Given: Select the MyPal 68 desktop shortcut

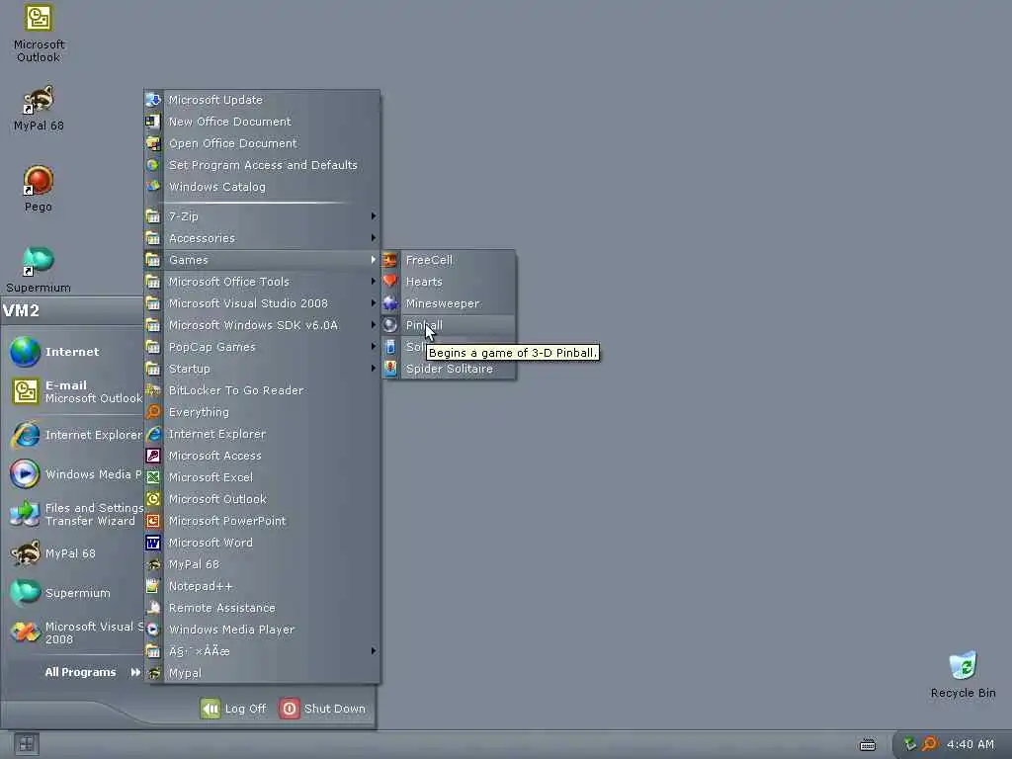Looking at the screenshot, I should coord(39,108).
